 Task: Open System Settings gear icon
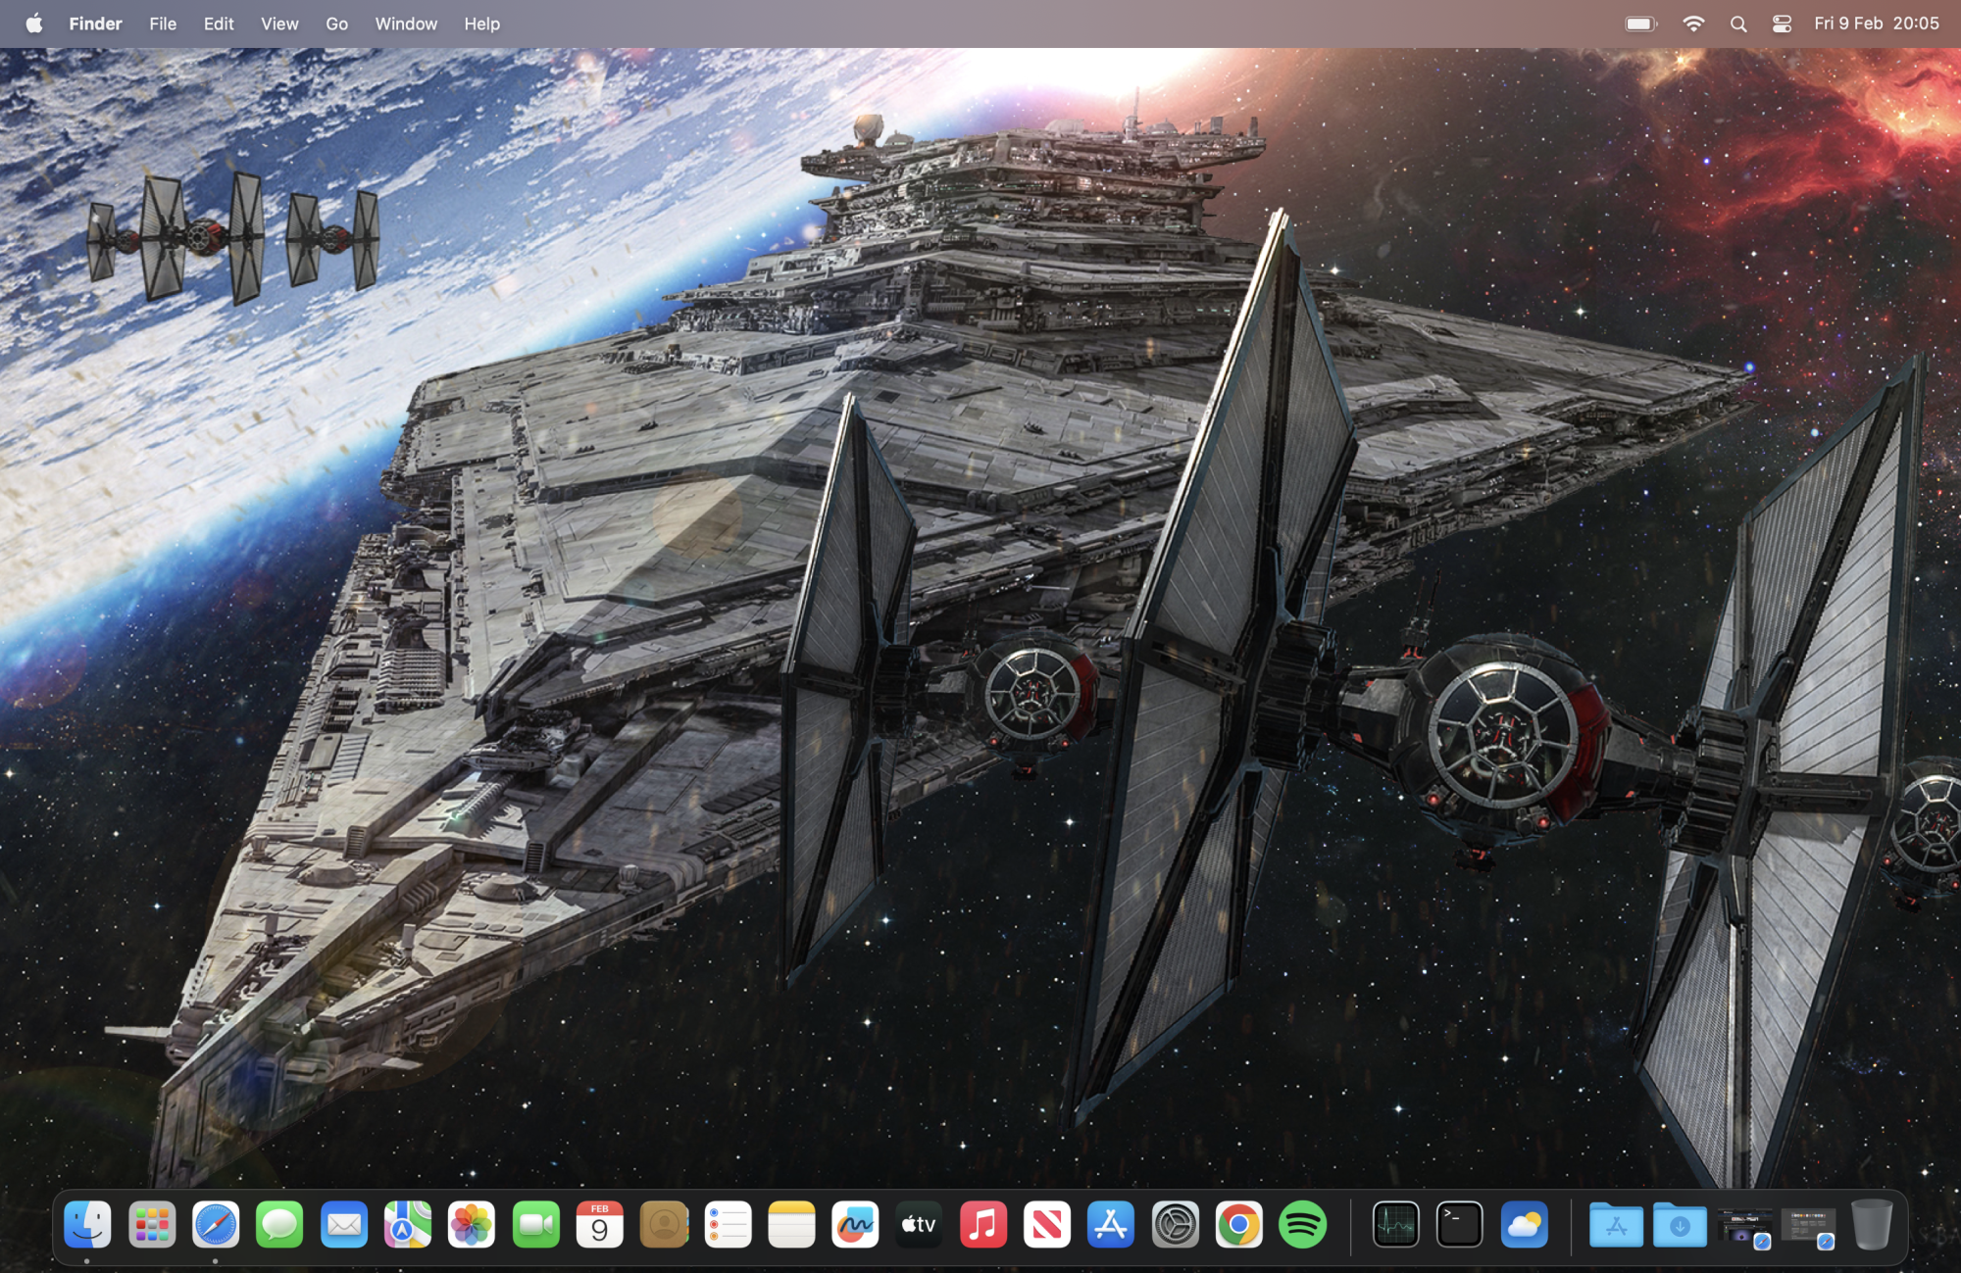[1175, 1225]
